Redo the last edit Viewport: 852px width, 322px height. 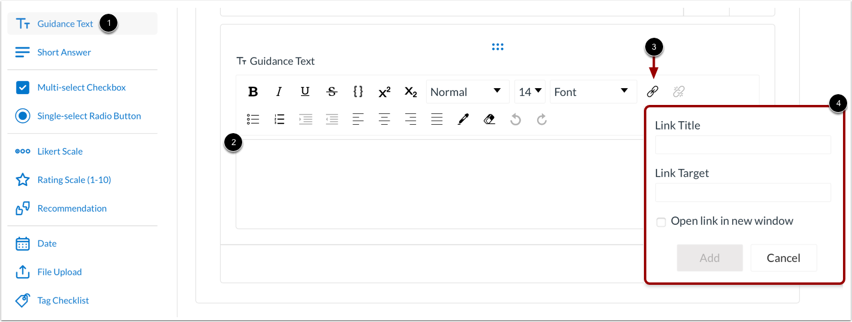tap(542, 119)
